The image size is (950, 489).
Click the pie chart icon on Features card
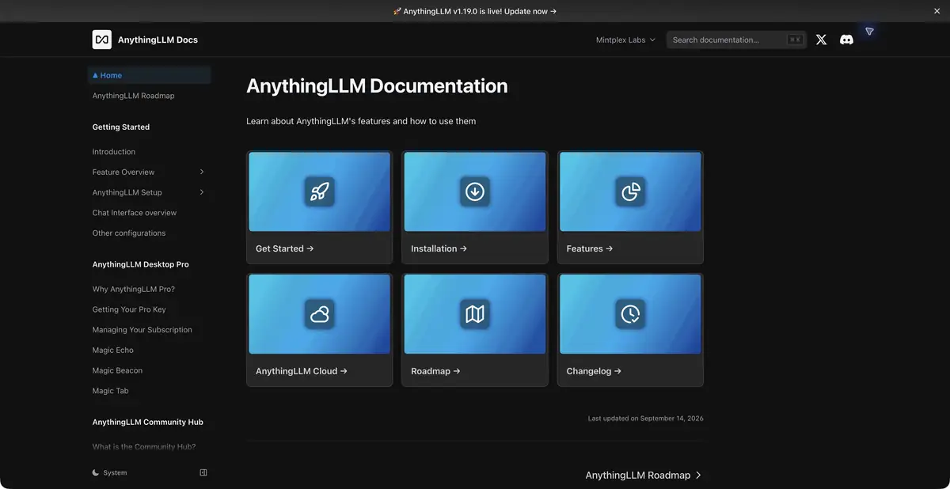tap(630, 191)
